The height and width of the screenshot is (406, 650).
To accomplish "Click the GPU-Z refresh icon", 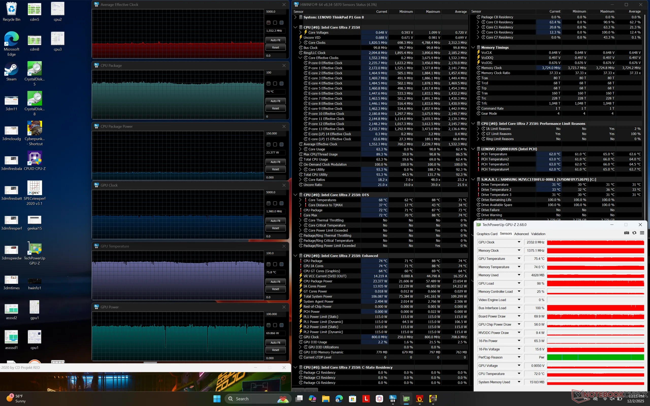I will pos(634,233).
